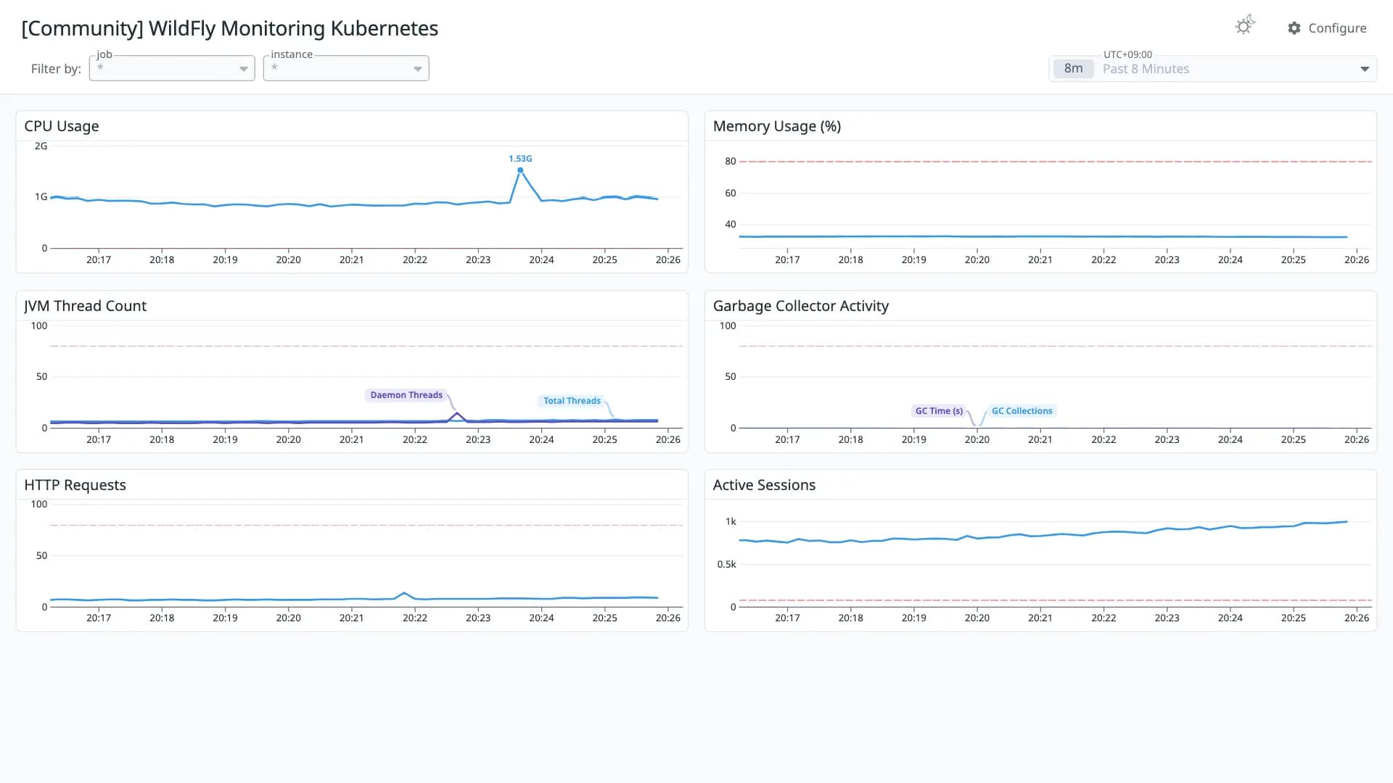This screenshot has width=1393, height=783.
Task: Select the 1.53G peak point on CPU Usage
Action: point(520,170)
